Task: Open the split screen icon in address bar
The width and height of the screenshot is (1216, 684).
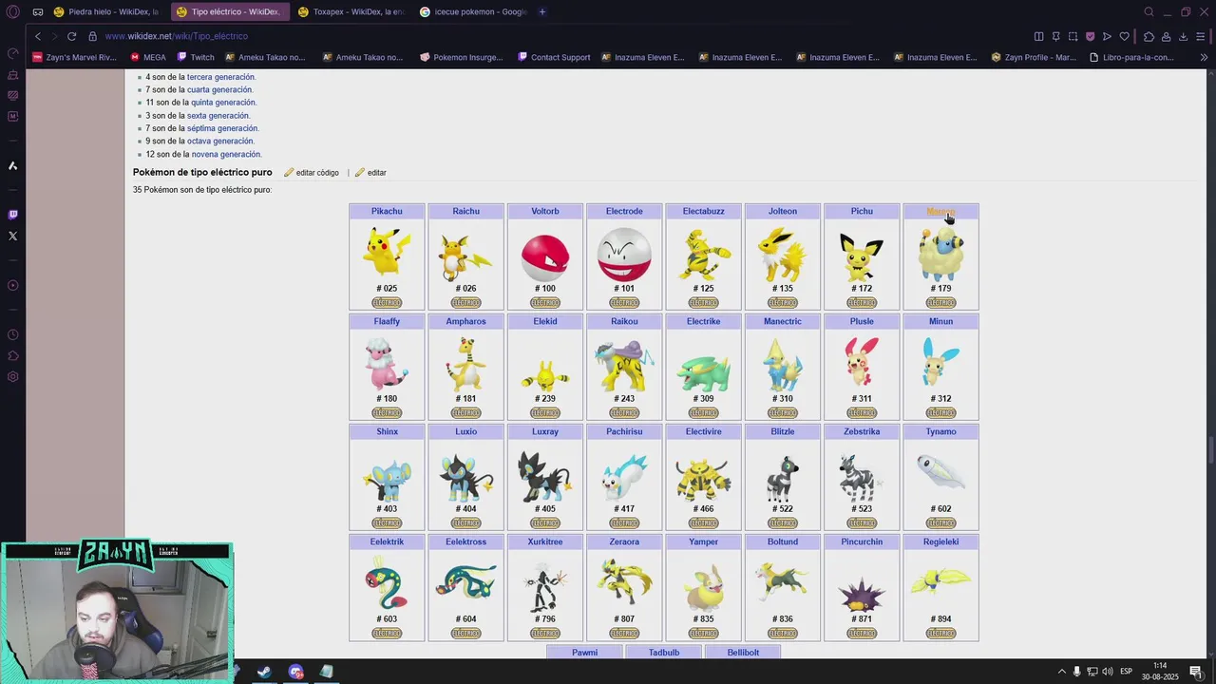Action: pos(1038,36)
